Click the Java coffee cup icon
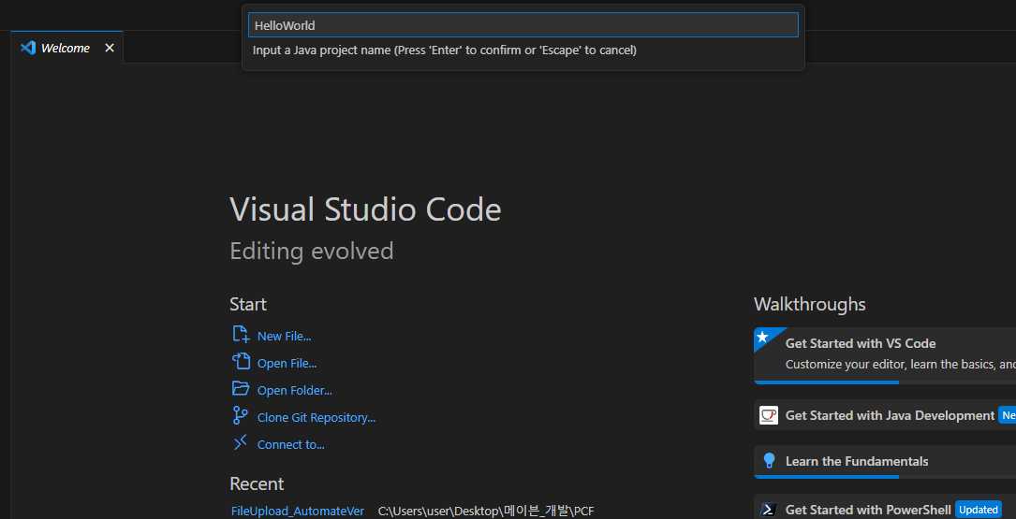 point(769,415)
